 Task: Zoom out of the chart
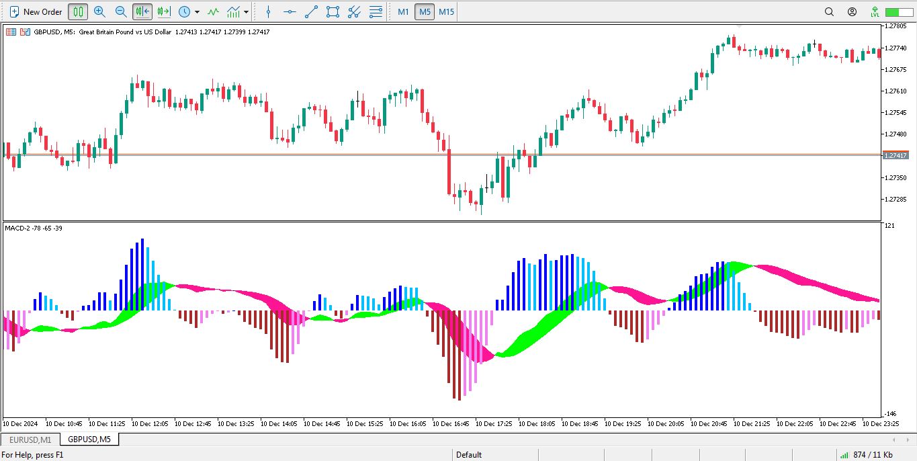[121, 11]
